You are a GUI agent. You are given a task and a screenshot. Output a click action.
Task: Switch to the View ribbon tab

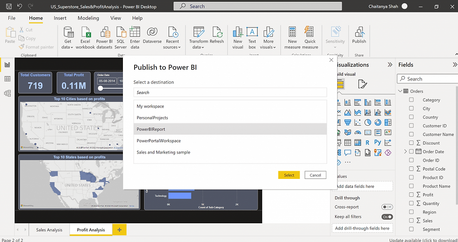point(116,18)
